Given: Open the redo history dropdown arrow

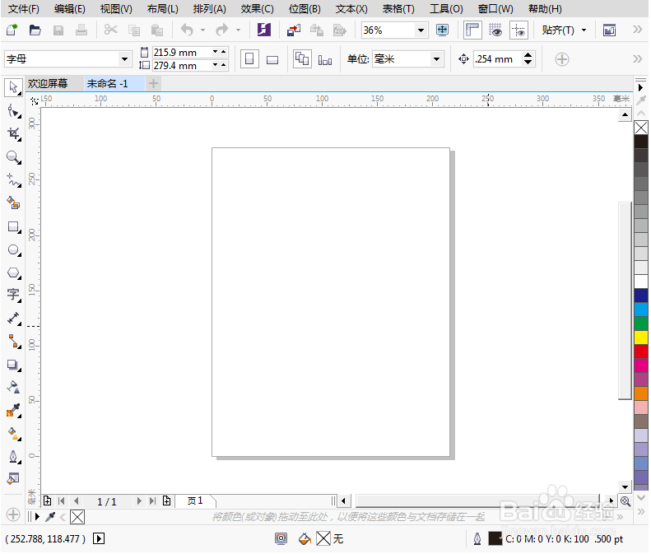Looking at the screenshot, I should click(239, 30).
